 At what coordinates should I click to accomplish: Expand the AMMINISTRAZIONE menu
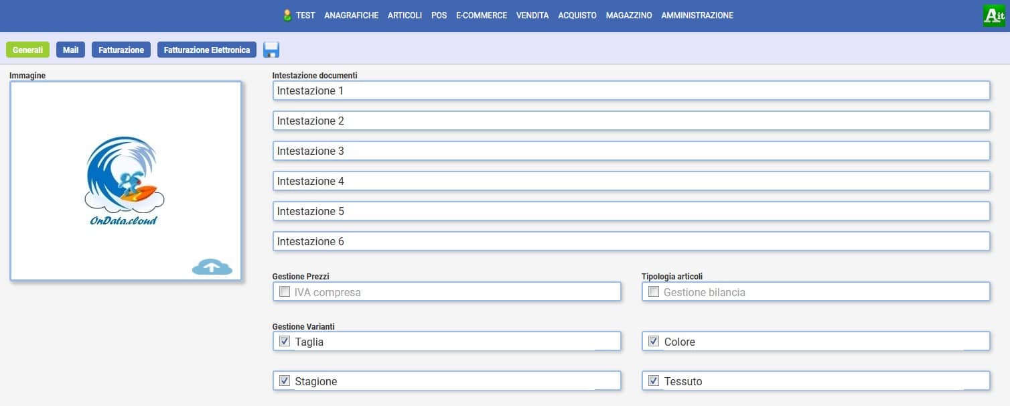pos(697,15)
